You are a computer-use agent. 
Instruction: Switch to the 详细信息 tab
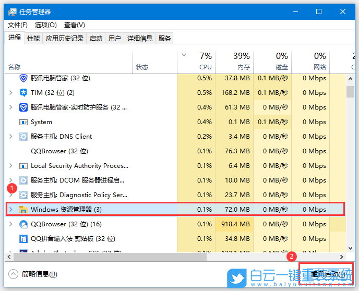(x=140, y=39)
